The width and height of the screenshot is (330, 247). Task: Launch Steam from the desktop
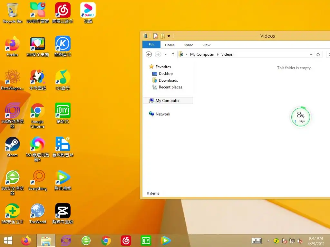coord(13,147)
